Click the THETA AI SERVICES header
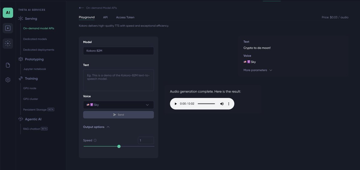Screen dimensions: 360x170 pyautogui.click(x=32, y=10)
